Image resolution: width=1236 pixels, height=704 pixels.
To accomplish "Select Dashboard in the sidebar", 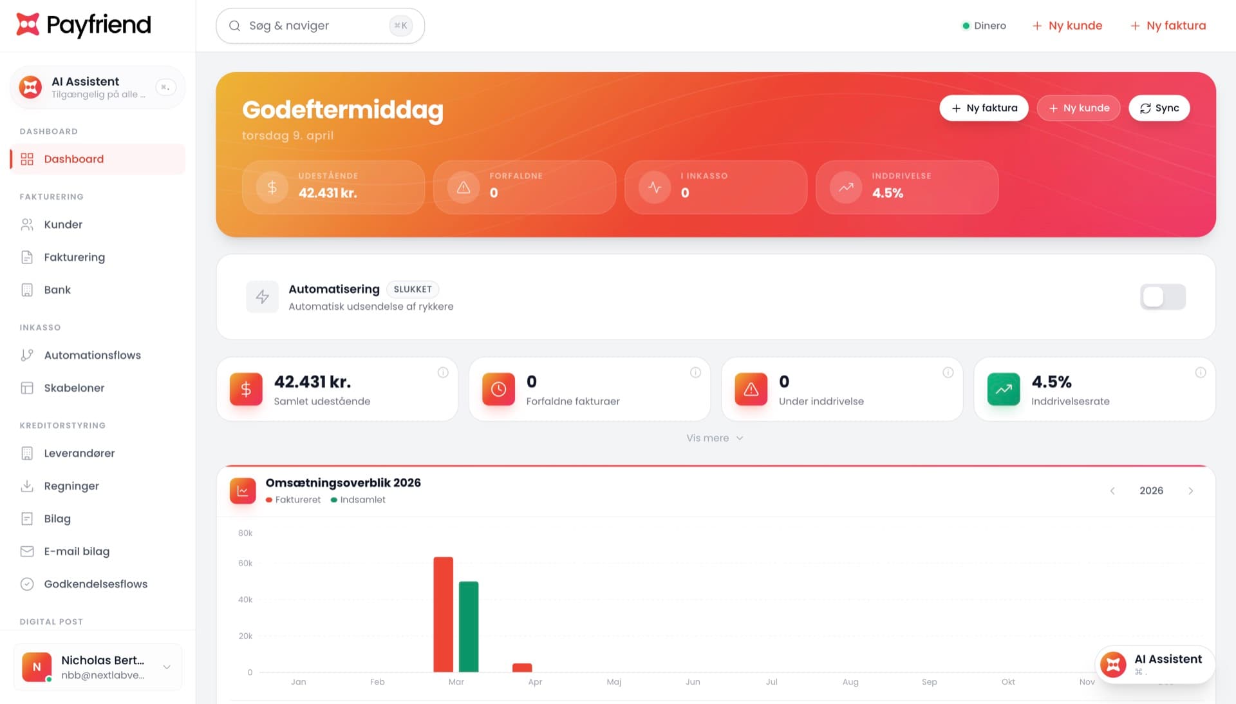I will pos(73,158).
